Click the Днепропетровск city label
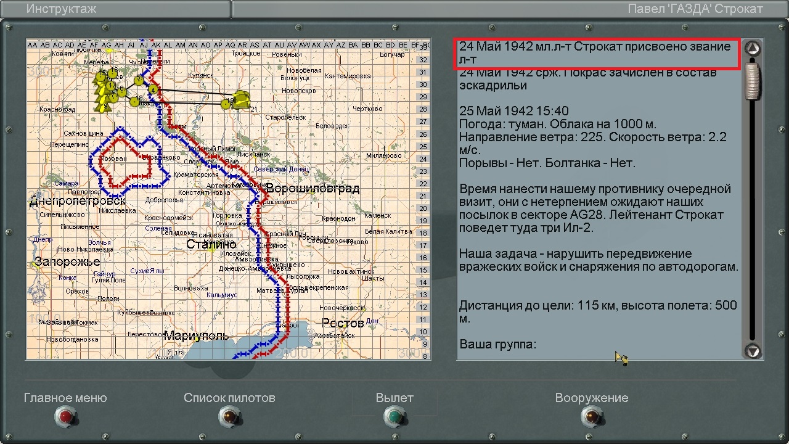The image size is (789, 444). pyautogui.click(x=78, y=201)
